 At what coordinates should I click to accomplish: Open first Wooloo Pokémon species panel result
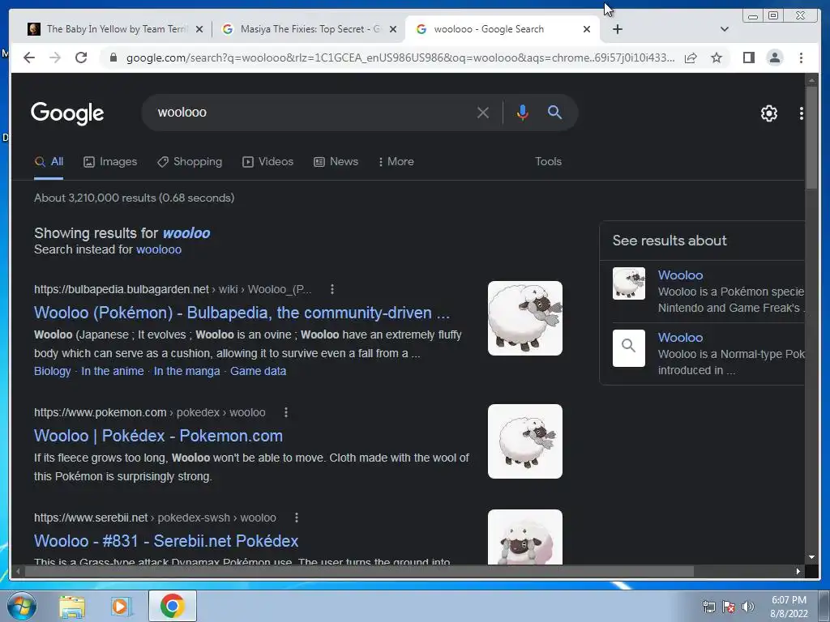tap(680, 275)
